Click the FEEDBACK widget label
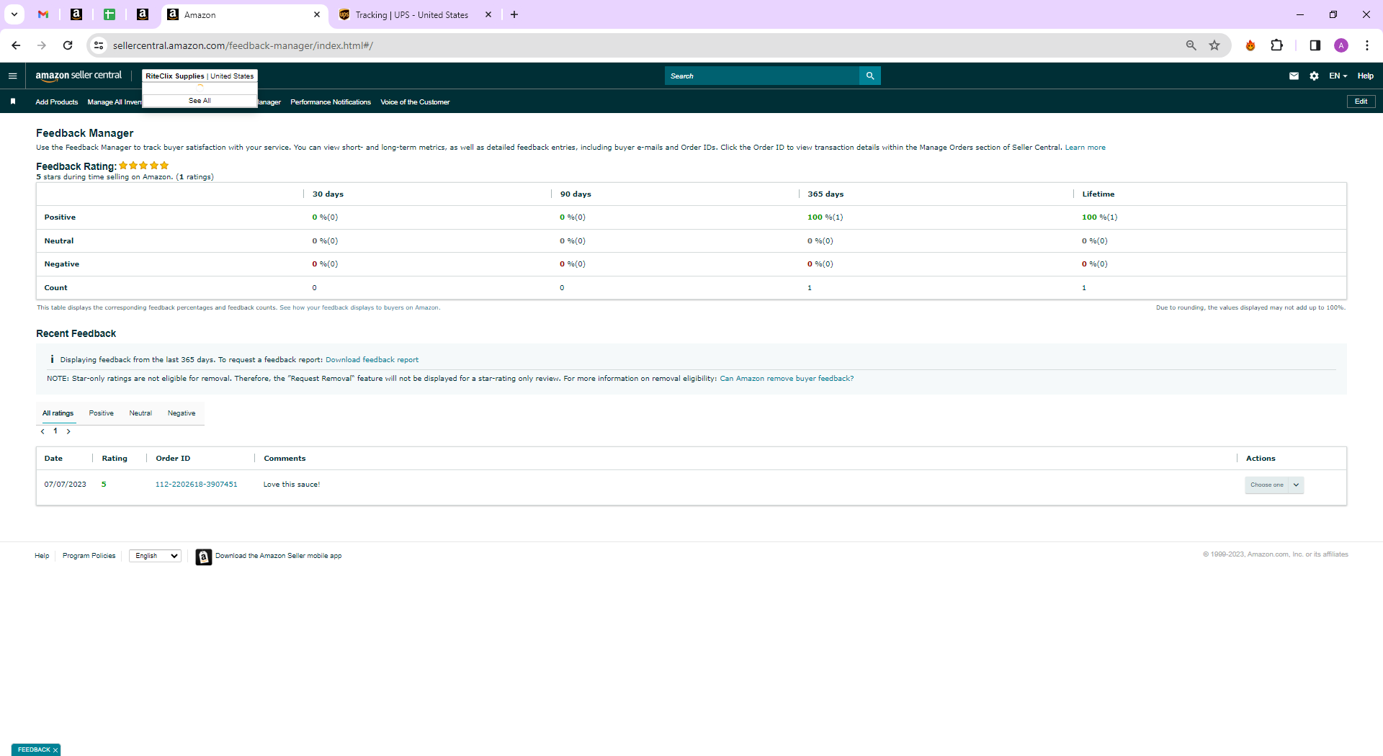 34,750
